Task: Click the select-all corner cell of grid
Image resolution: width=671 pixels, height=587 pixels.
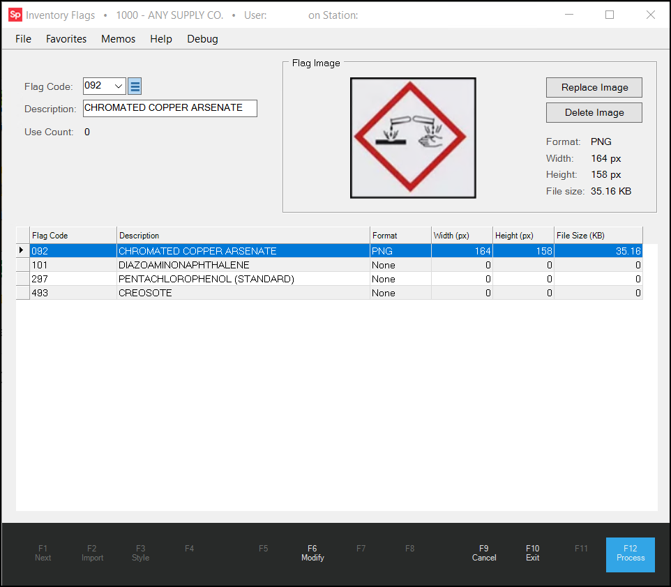Action: point(23,236)
